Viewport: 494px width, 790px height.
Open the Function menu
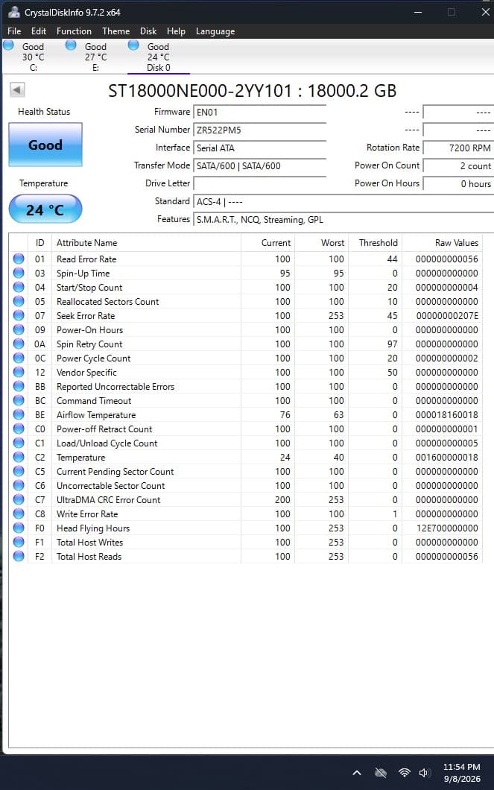point(74,31)
